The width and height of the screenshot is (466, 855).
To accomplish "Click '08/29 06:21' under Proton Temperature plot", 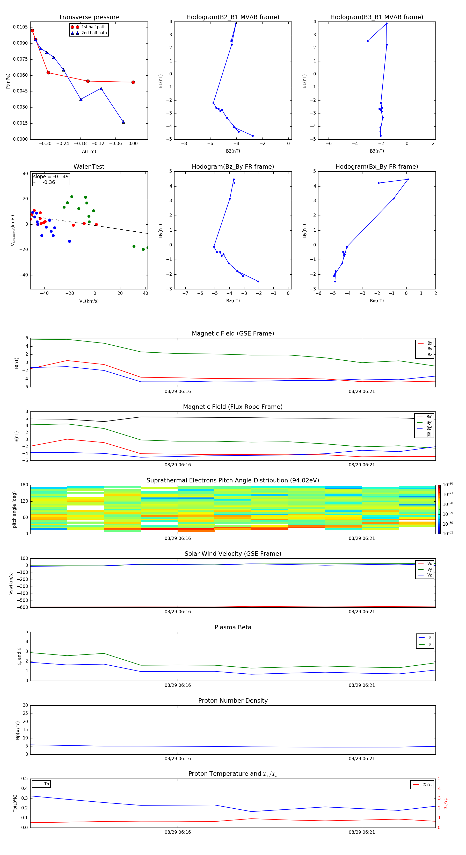I will click(361, 832).
